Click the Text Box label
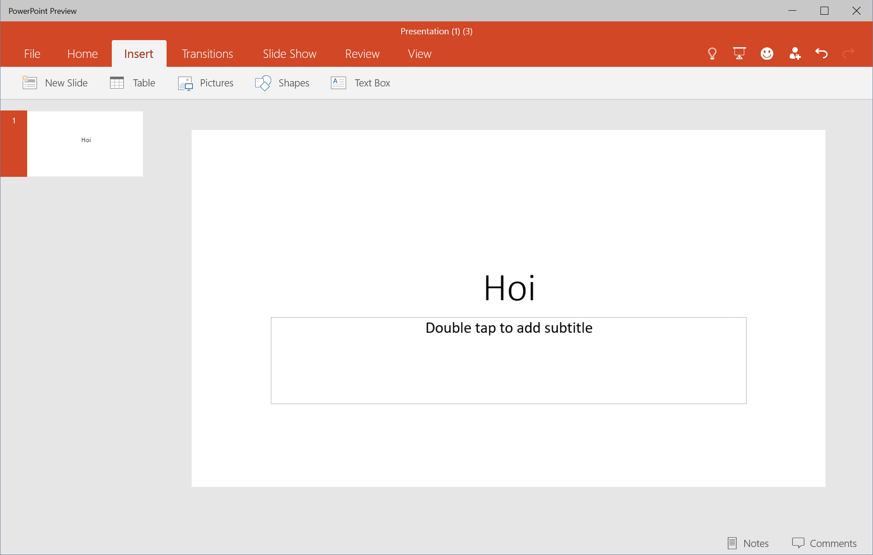 point(372,83)
